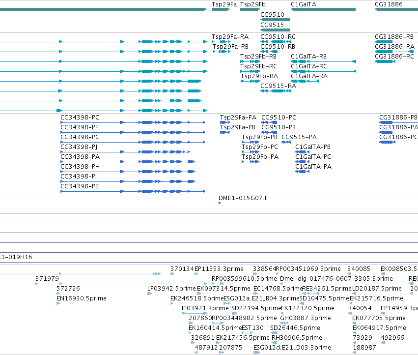The image size is (418, 355).
Task: Click the C1GalTA gene feature
Action: click(x=323, y=9)
